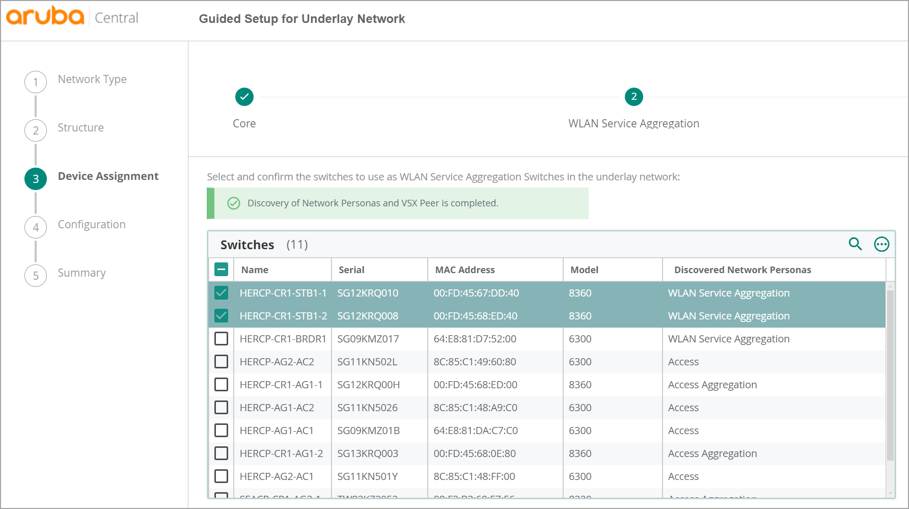Screen dimensions: 909x509
Task: Go to step 2 circle Structure
Action: 36,130
